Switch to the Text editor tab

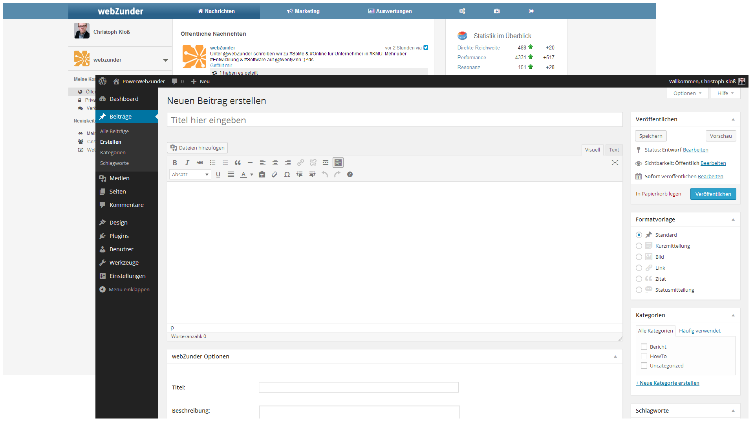[x=614, y=150]
